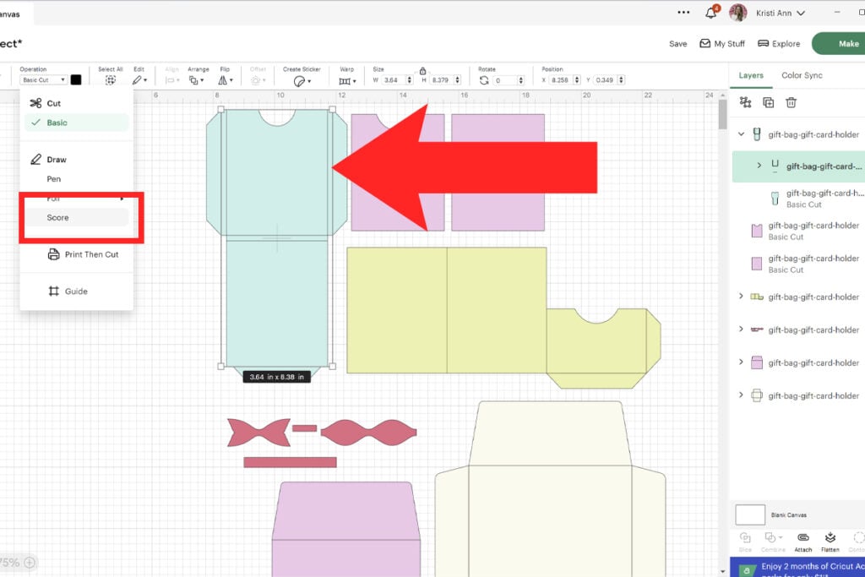Expand the last gift-bag-gift-card-holder layer

tap(742, 395)
